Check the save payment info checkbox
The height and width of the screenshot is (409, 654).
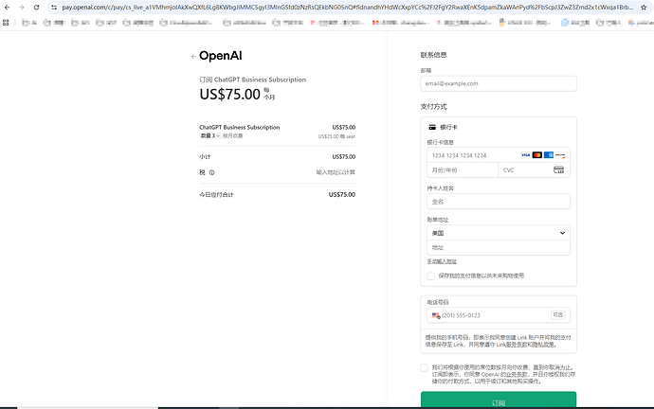(x=431, y=276)
